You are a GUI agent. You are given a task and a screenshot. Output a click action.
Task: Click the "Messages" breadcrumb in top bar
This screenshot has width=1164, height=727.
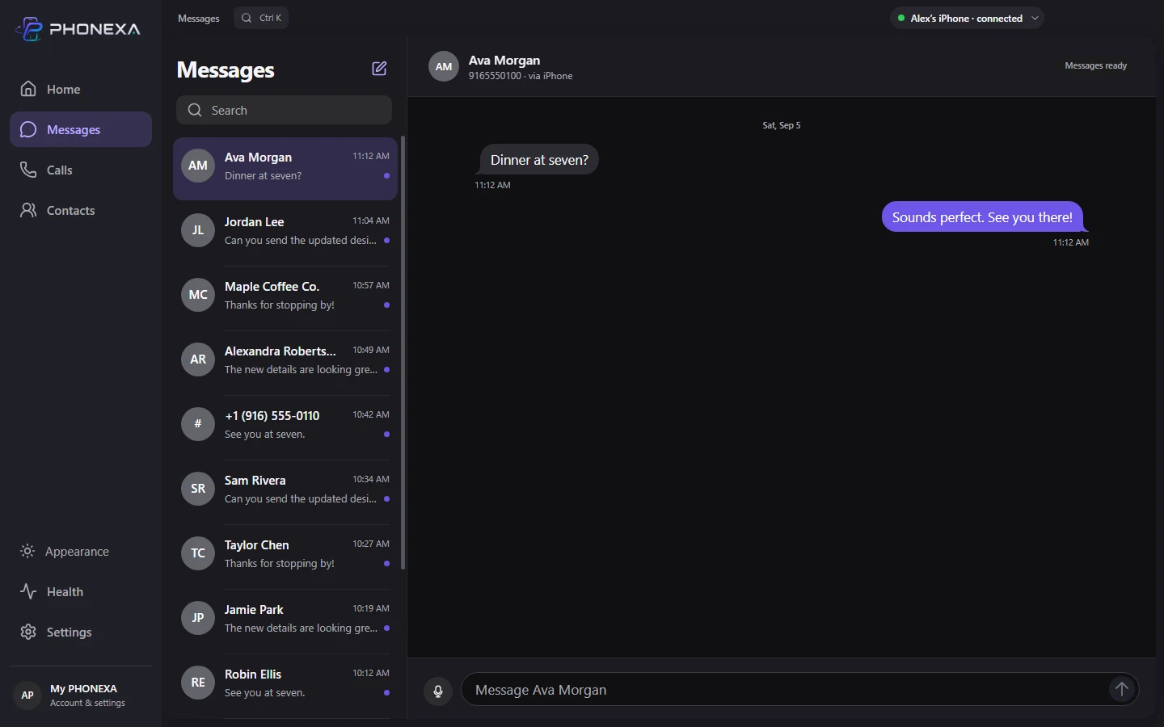point(199,18)
